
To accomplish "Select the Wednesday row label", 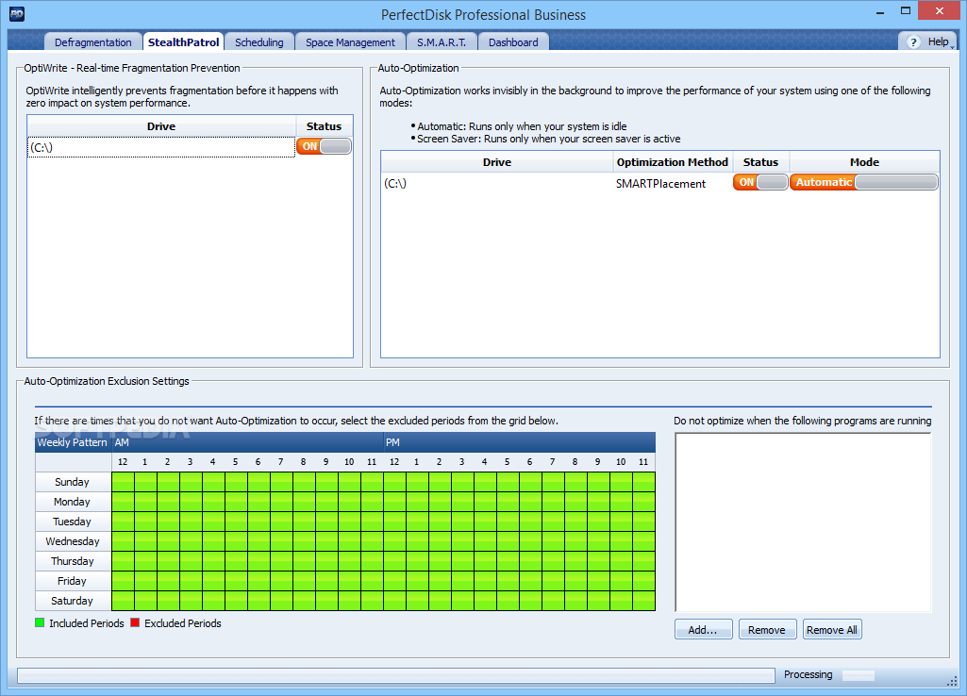I will (73, 541).
